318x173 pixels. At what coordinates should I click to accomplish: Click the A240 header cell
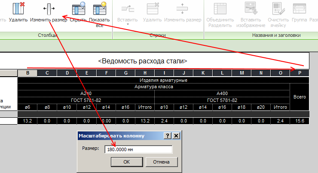coord(86,93)
